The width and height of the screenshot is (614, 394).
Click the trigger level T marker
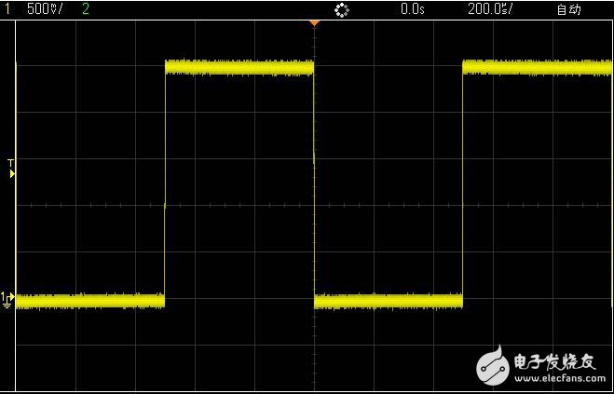click(11, 168)
